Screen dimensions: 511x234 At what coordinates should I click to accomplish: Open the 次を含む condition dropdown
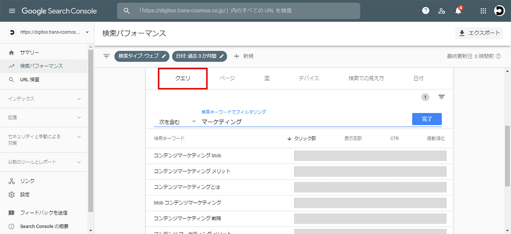(177, 122)
